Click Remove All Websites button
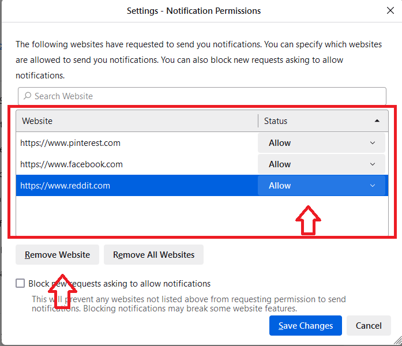 153,254
